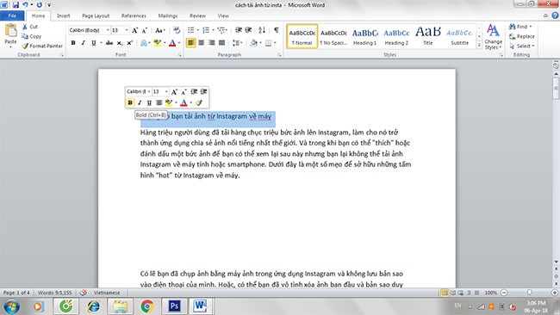This screenshot has width=560, height=315.
Task: Apply the Heading 1 style
Action: [x=364, y=36]
